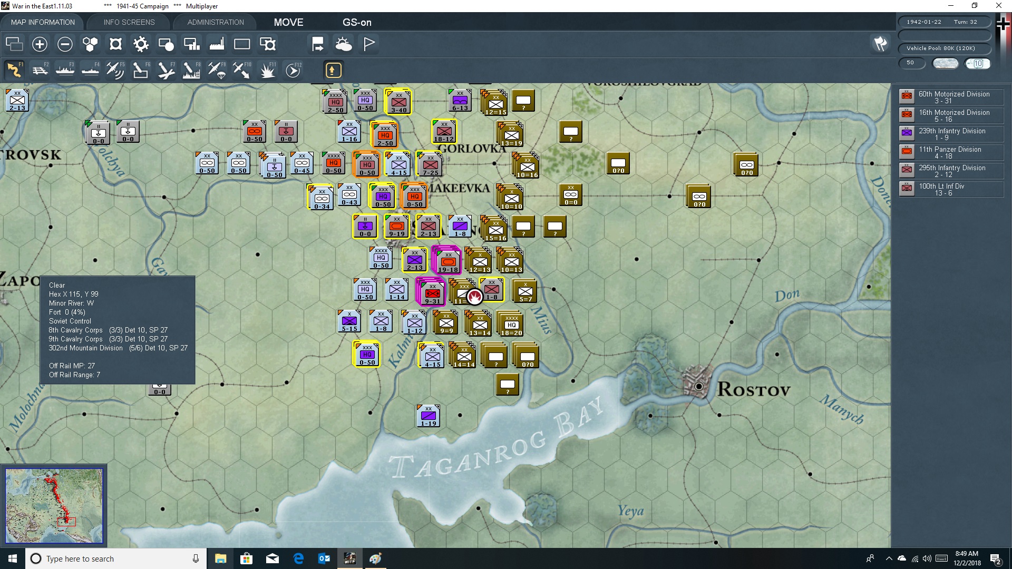Select F7 bomb airfield mode
The image size is (1012, 569).
[166, 70]
